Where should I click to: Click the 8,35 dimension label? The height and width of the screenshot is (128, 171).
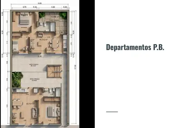[x=40, y=57]
